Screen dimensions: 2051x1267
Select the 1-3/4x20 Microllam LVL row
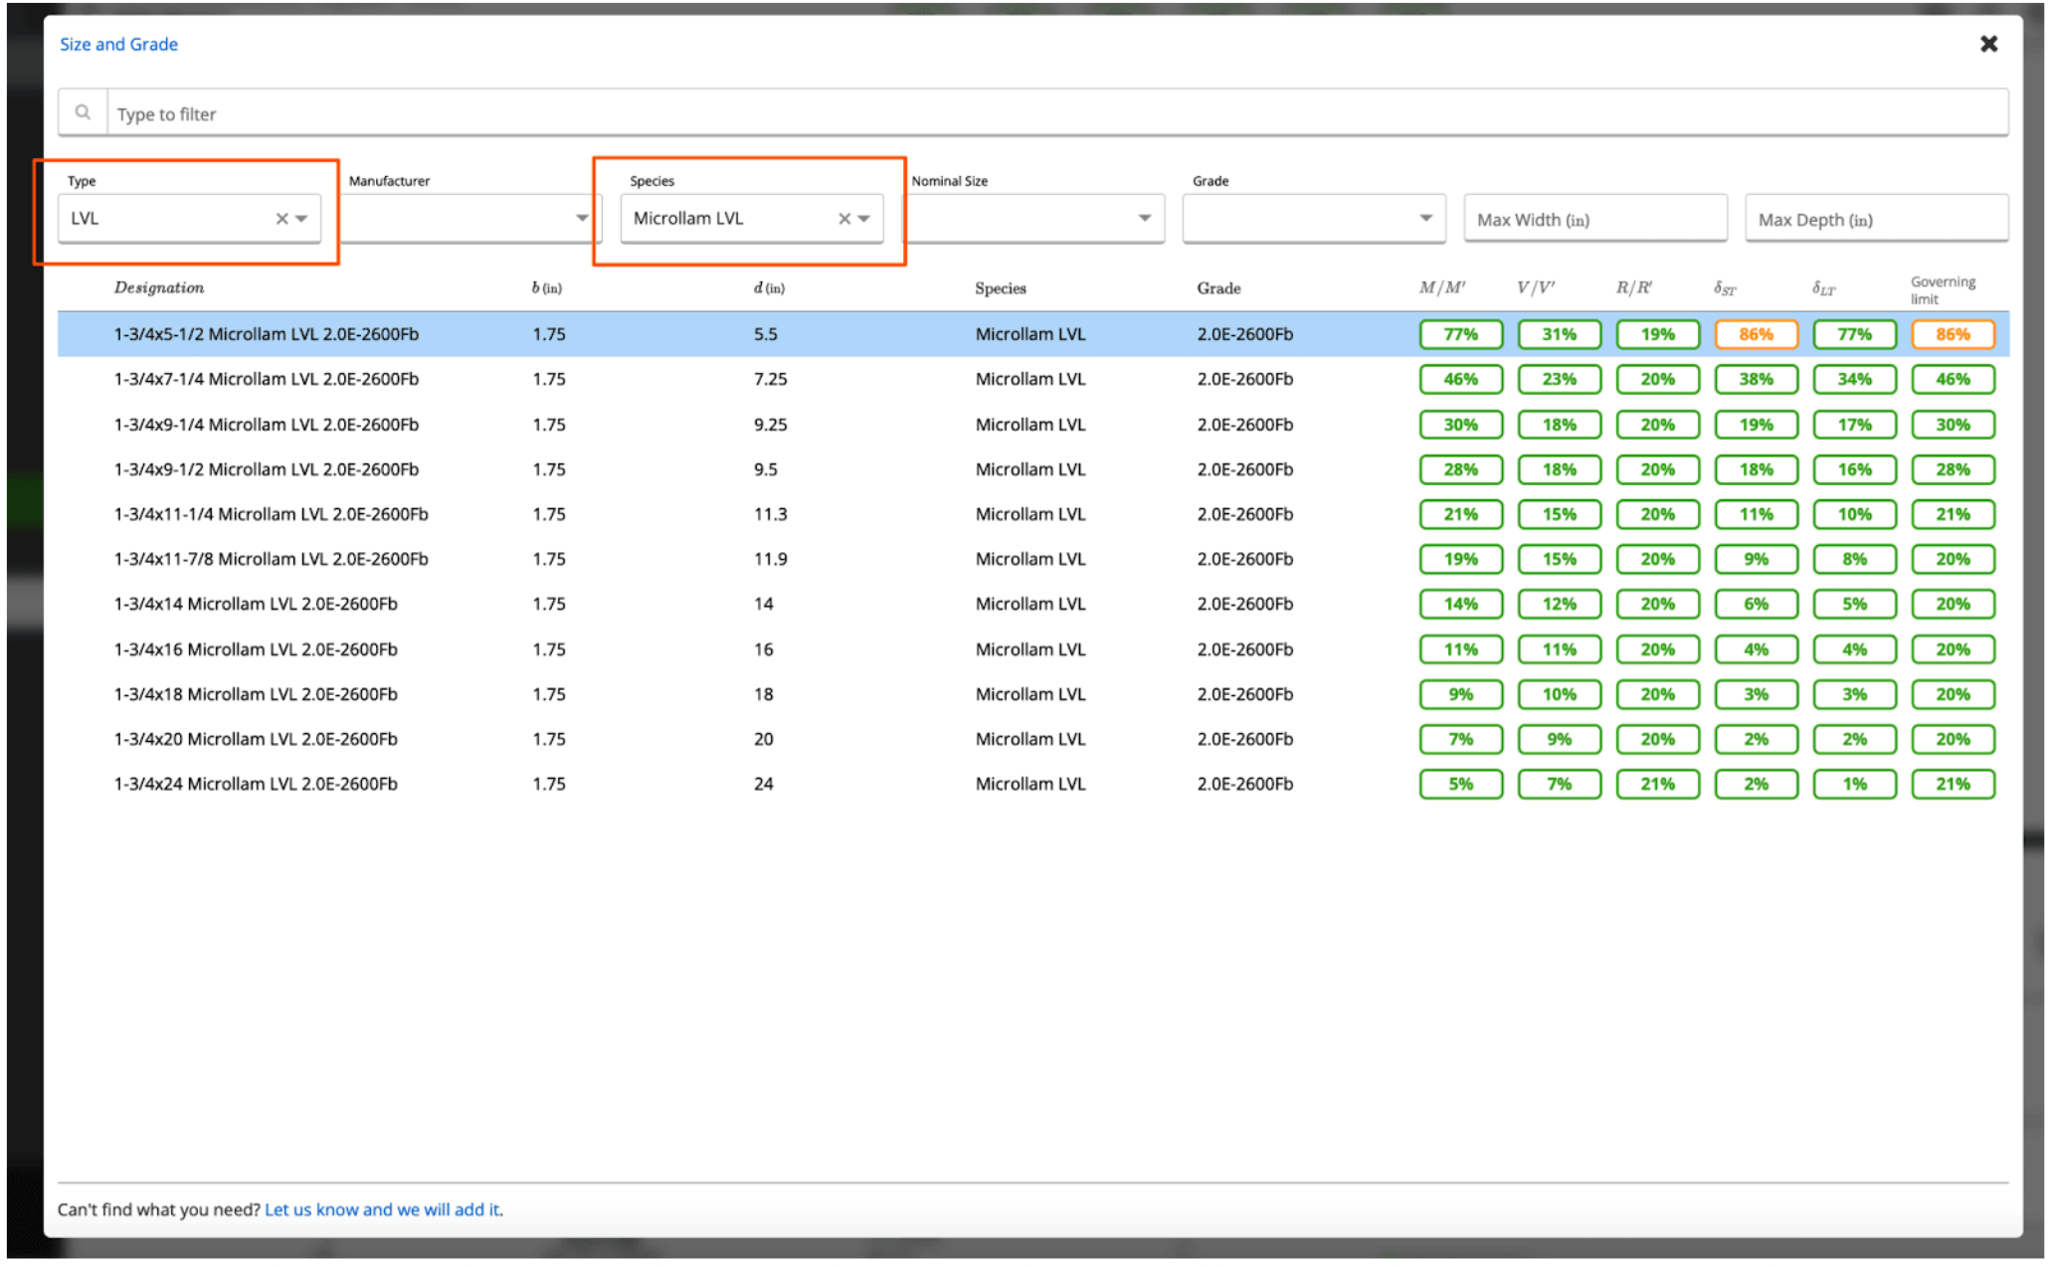point(1032,739)
